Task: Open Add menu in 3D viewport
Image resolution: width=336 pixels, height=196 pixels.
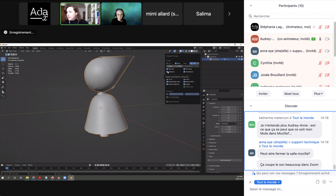Action: 33,51
